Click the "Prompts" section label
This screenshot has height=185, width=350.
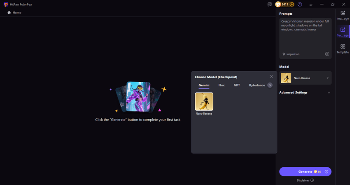(x=286, y=14)
